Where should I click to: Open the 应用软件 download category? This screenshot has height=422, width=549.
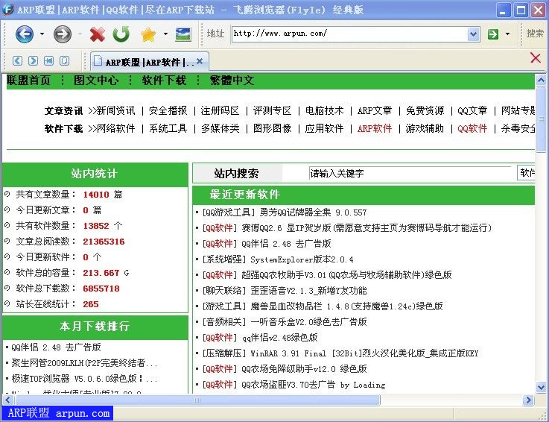(x=324, y=129)
